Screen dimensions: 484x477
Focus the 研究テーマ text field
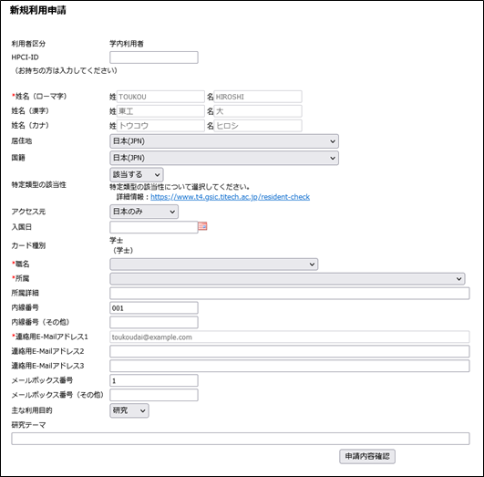[241, 439]
